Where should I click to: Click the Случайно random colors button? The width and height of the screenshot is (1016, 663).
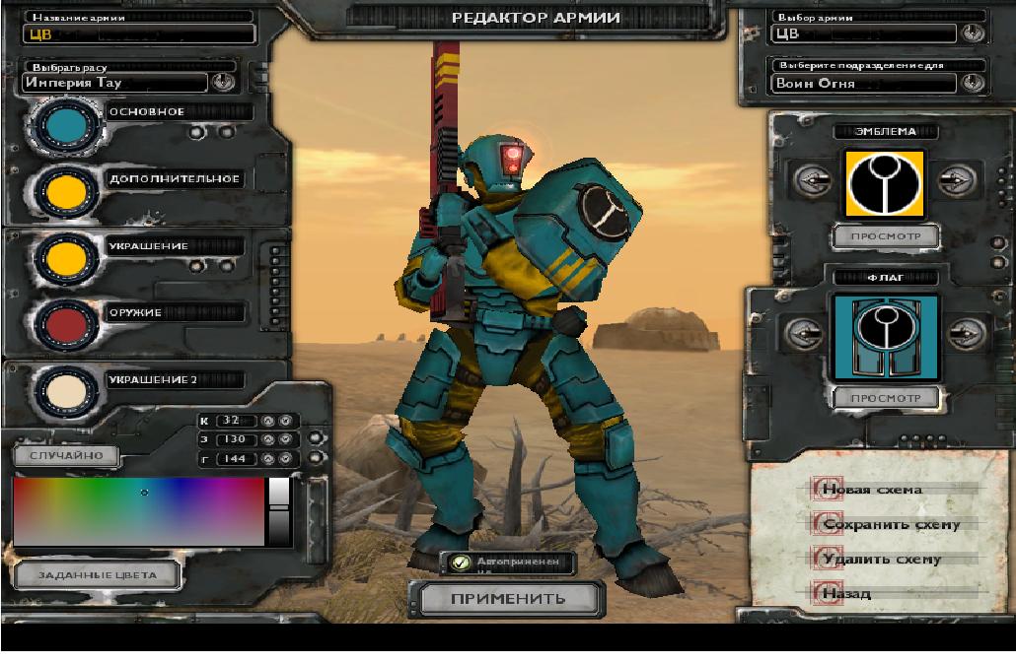click(66, 455)
